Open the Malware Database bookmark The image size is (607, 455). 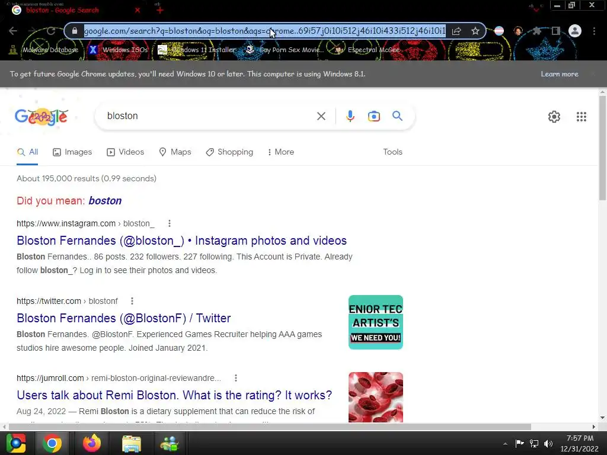click(x=44, y=50)
